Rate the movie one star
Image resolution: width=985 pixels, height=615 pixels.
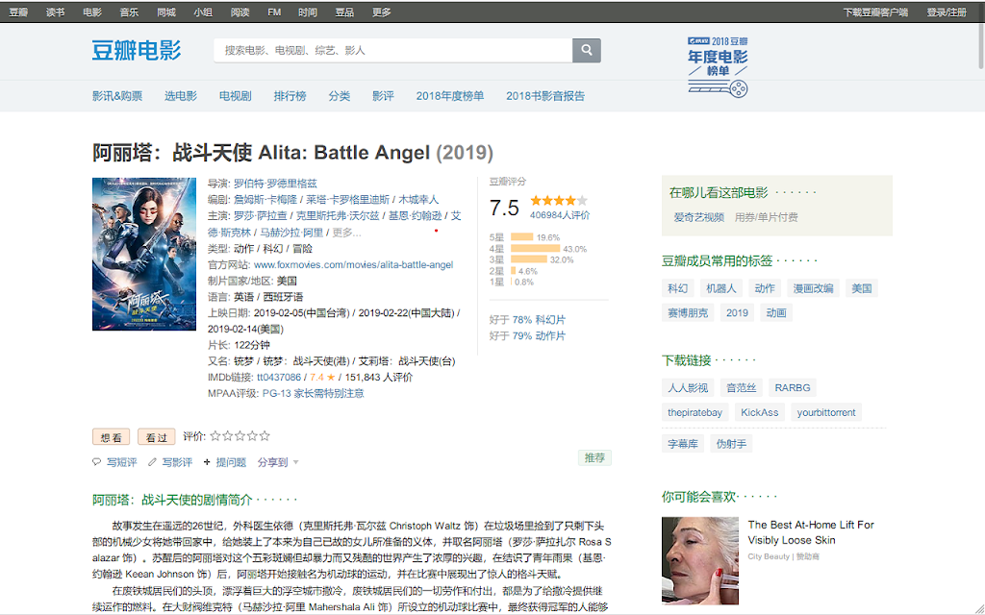point(215,435)
